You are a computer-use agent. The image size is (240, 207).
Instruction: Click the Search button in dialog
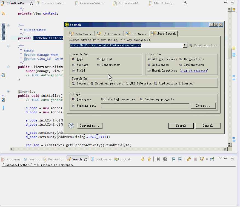click(181, 126)
